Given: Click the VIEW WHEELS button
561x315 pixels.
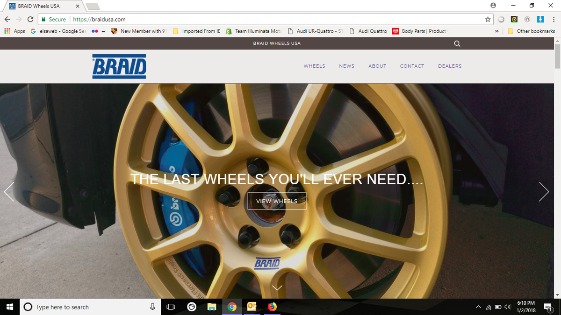Looking at the screenshot, I should pos(277,201).
